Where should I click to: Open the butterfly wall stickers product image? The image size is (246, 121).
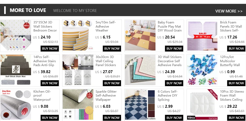pos(202,70)
